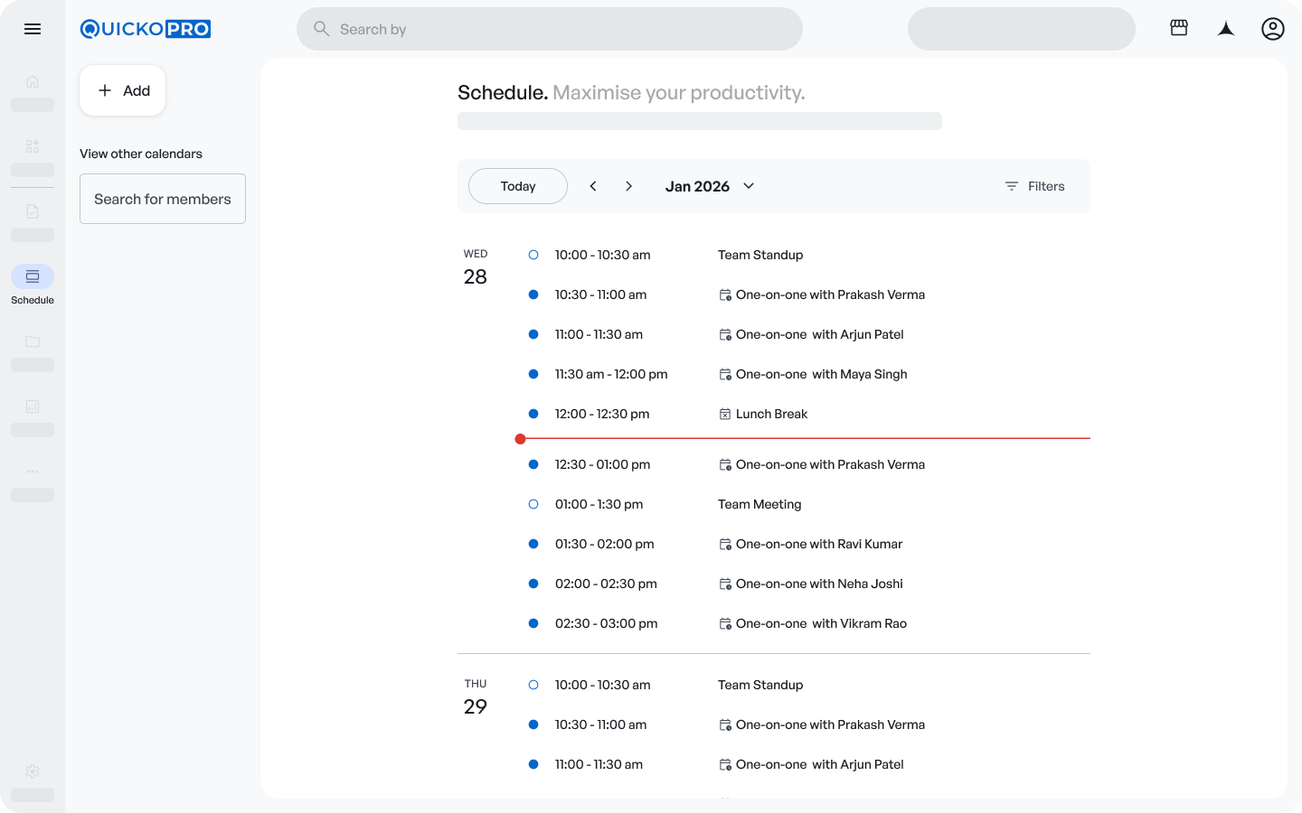The height and width of the screenshot is (813, 1302).
Task: Open the reports chart icon in sidebar
Action: pos(33,406)
